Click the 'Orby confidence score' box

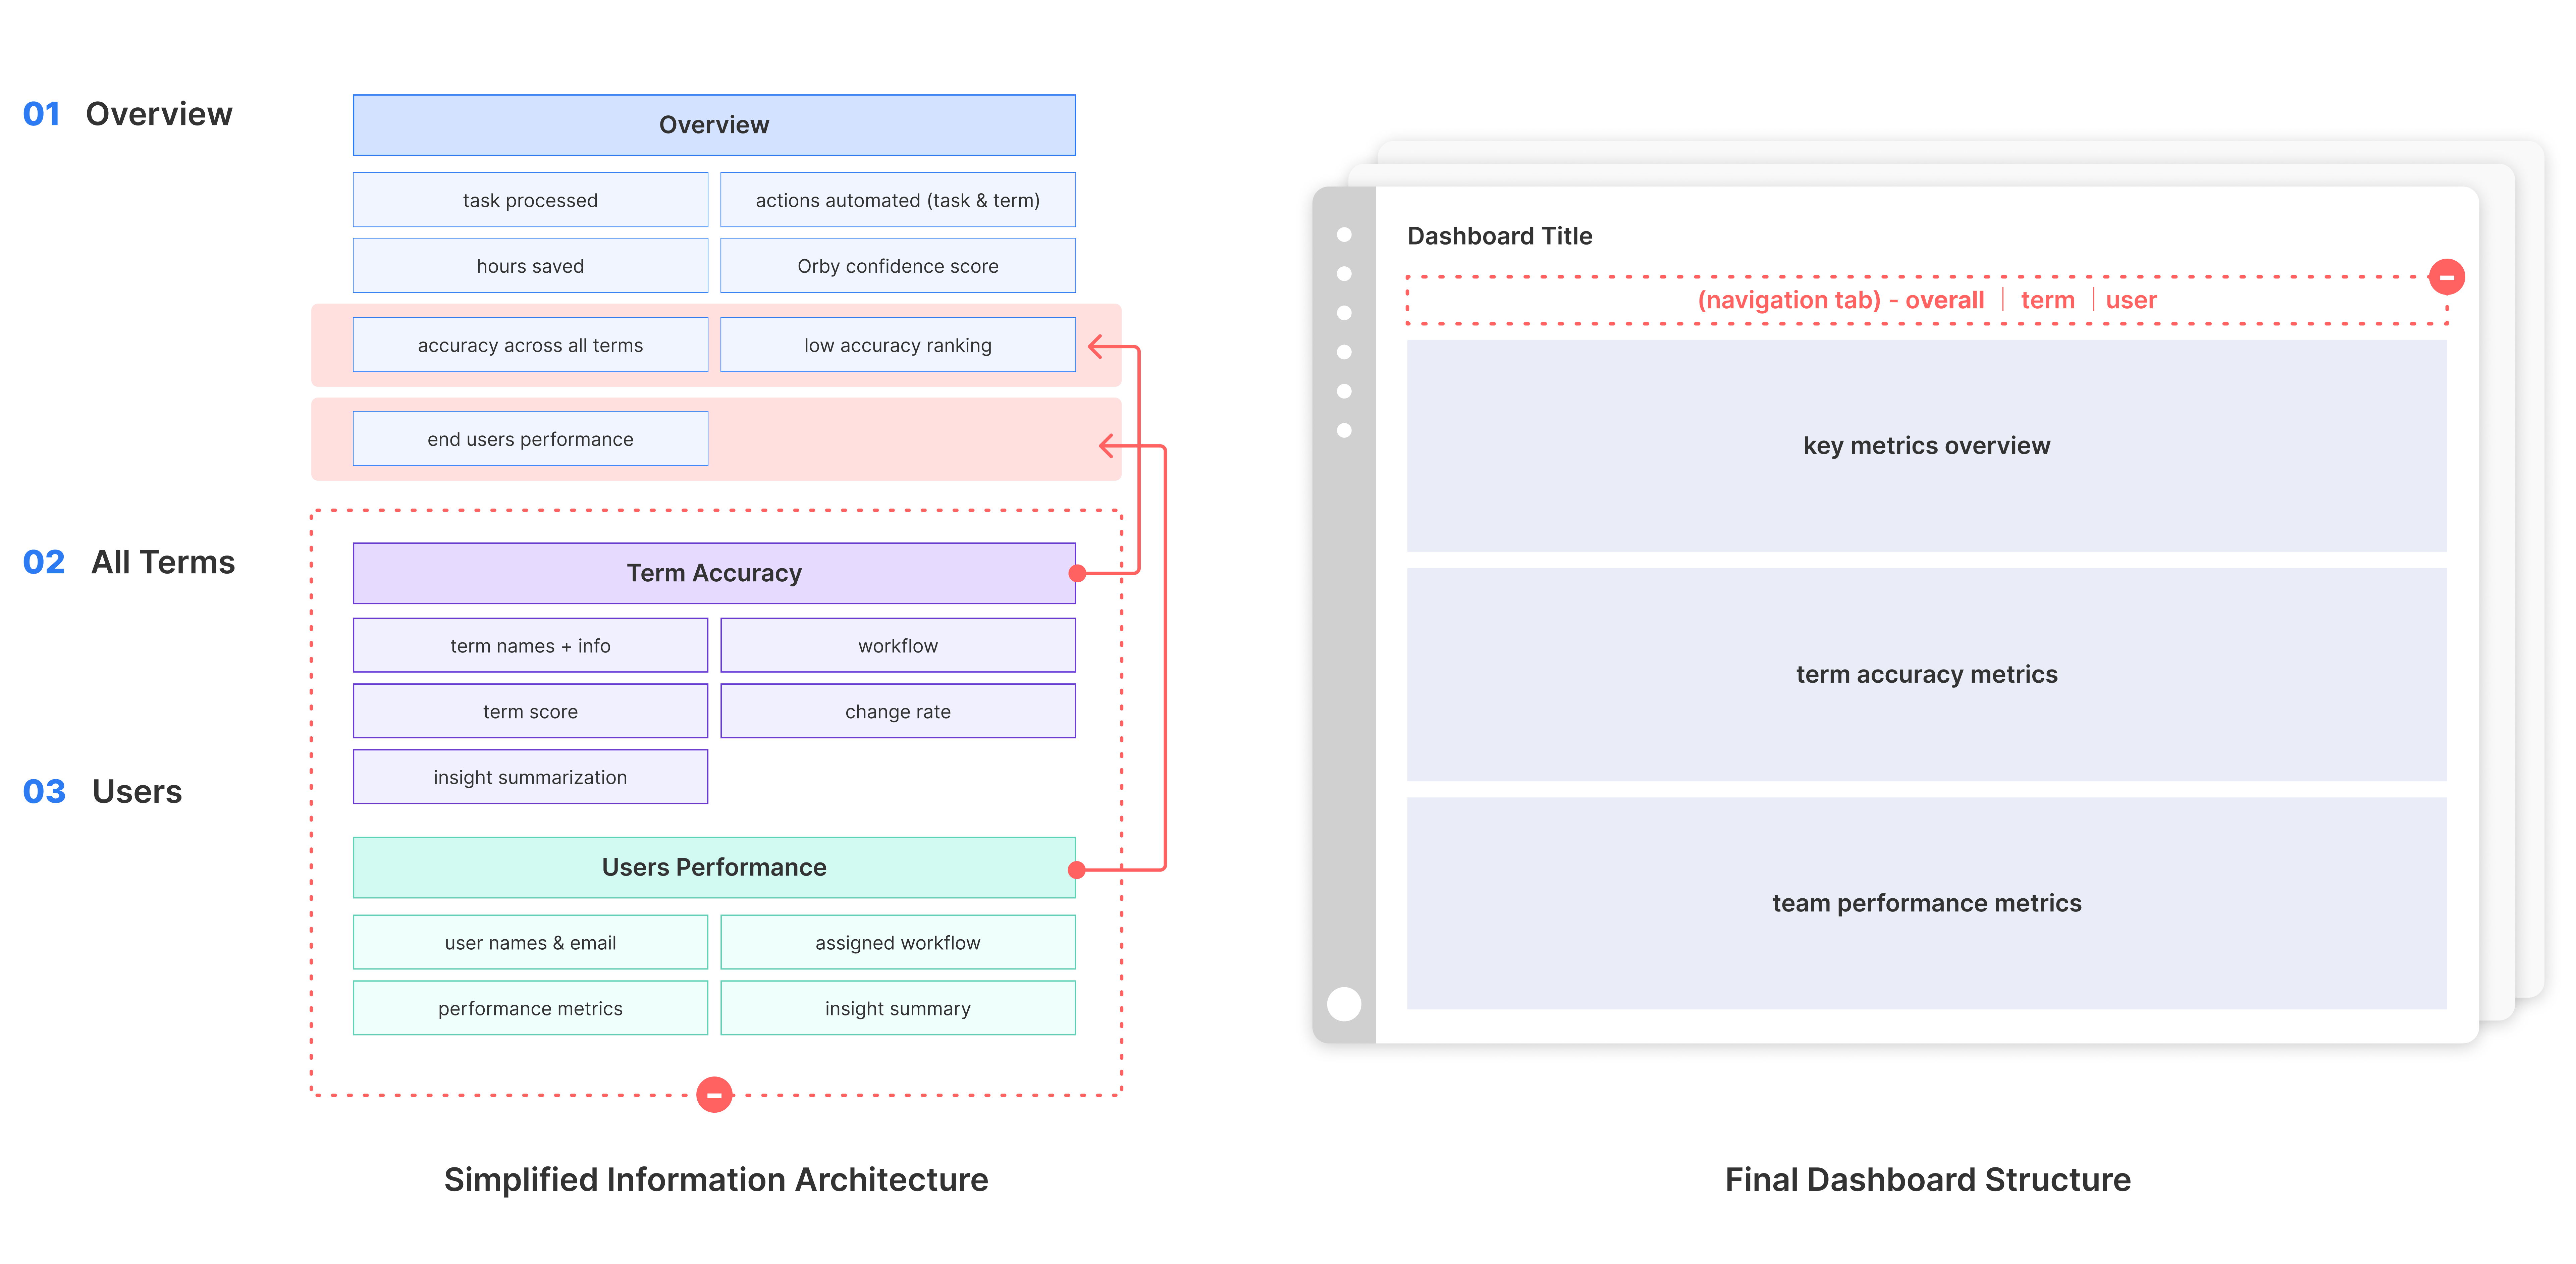pyautogui.click(x=898, y=266)
